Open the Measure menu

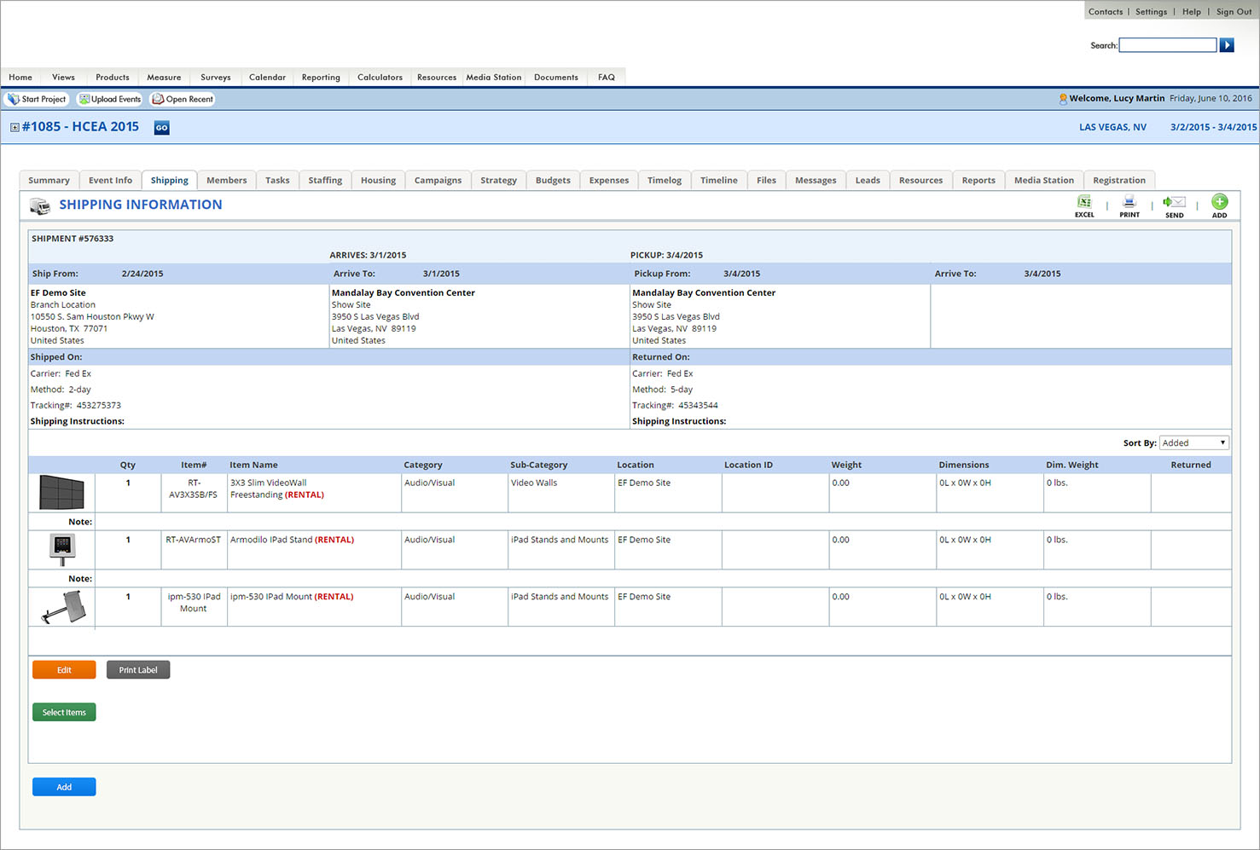(164, 77)
